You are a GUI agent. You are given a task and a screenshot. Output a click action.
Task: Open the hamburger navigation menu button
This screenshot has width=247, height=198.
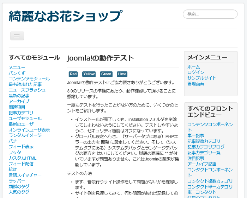click(17, 36)
